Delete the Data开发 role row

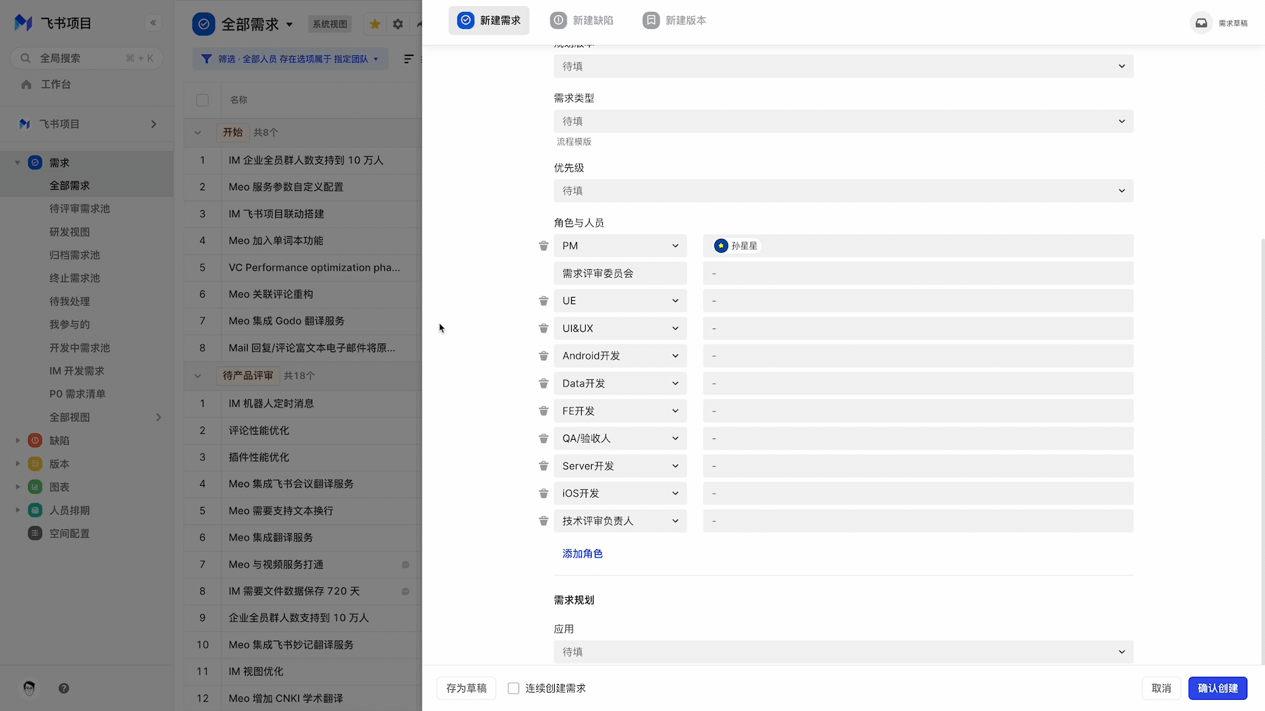[x=544, y=383]
